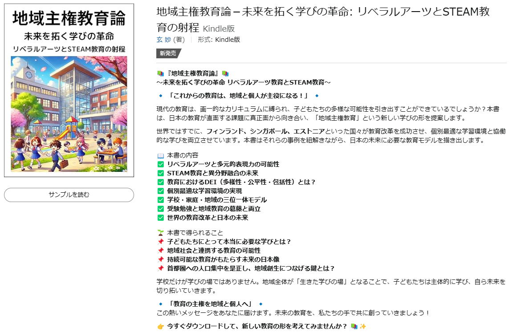Open the author link 玄 妙
513x332 pixels.
[163, 40]
